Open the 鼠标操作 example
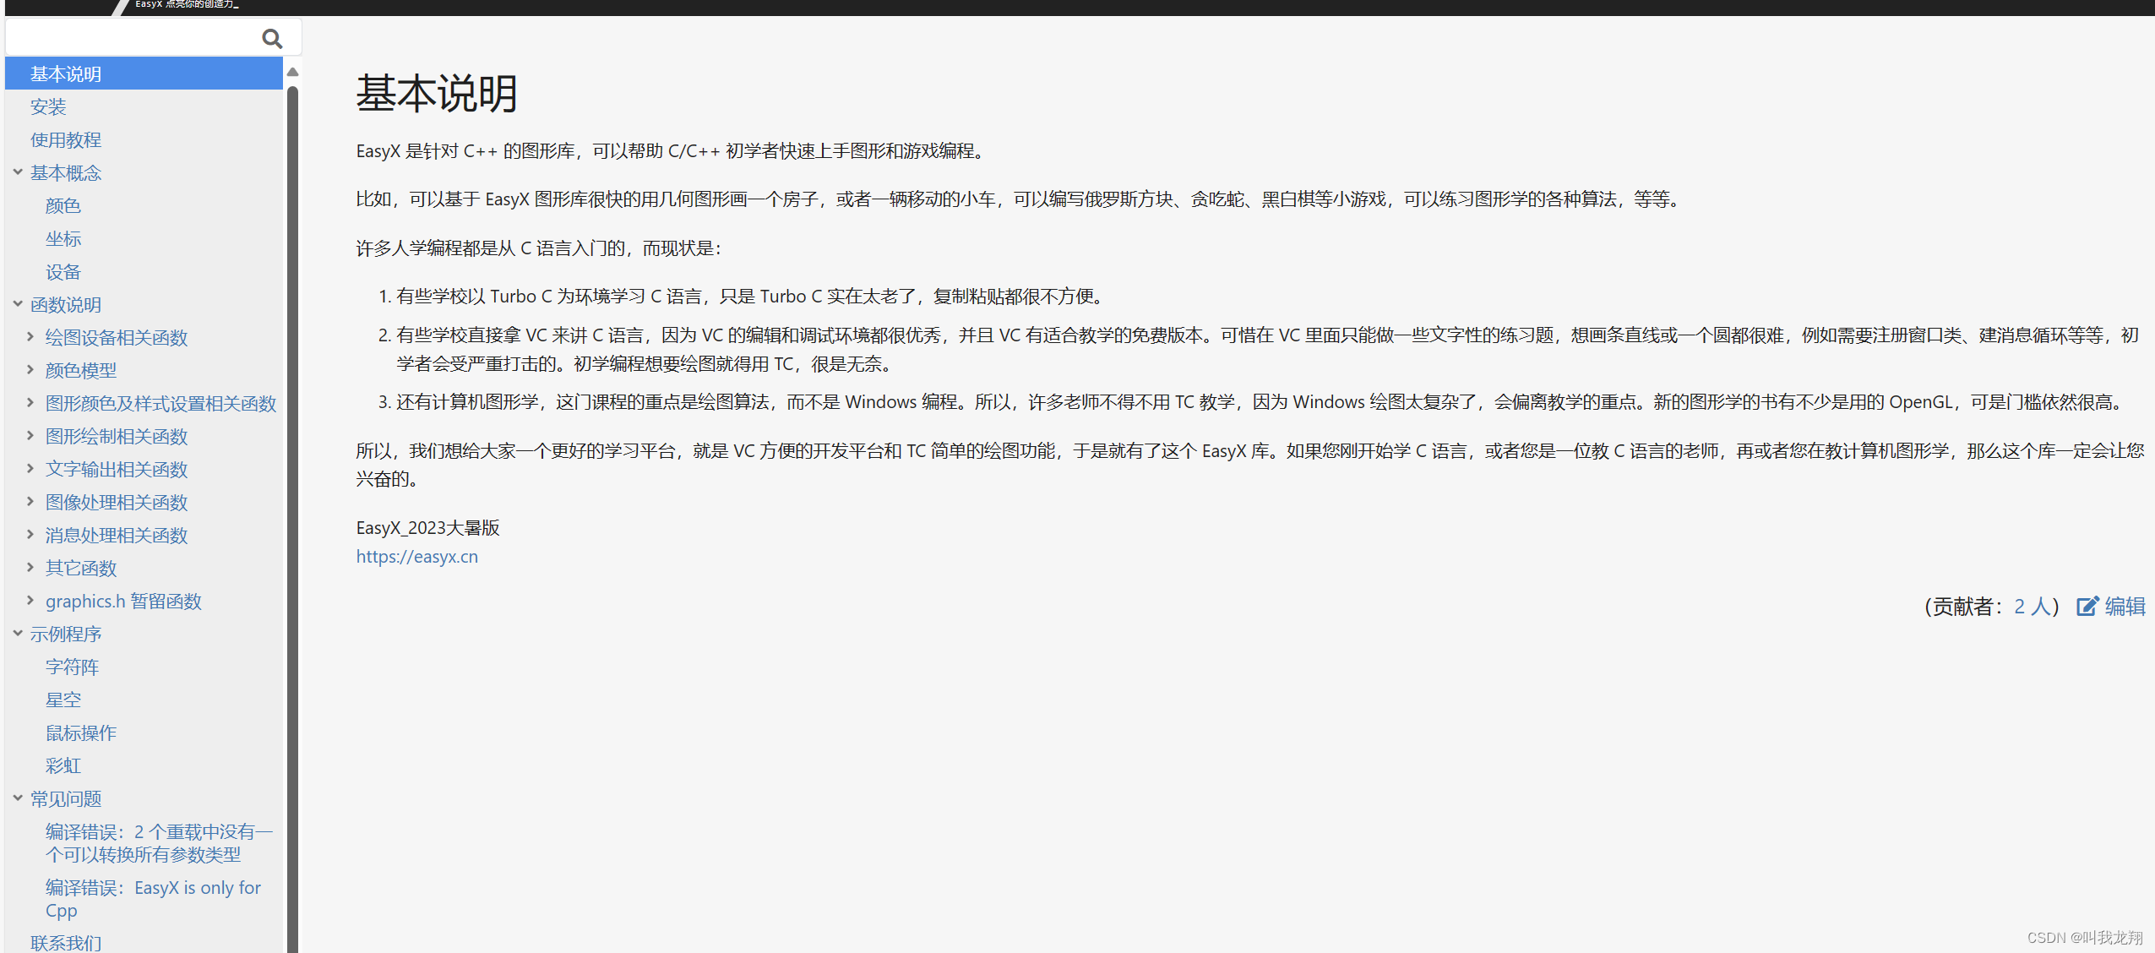The width and height of the screenshot is (2155, 953). [x=81, y=732]
